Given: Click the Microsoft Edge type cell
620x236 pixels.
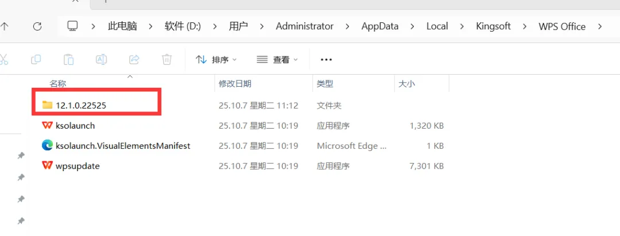Looking at the screenshot, I should click(x=352, y=146).
